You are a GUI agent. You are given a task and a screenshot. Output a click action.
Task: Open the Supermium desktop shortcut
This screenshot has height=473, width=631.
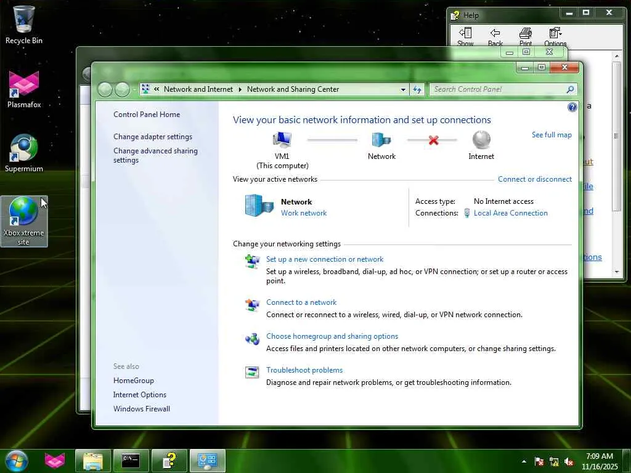[x=24, y=153]
